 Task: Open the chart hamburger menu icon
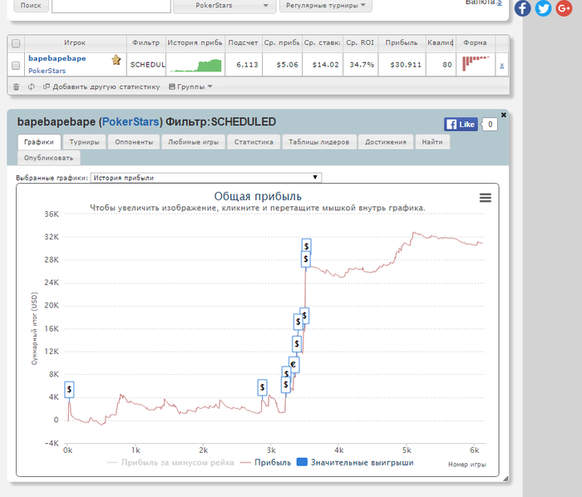pos(485,198)
